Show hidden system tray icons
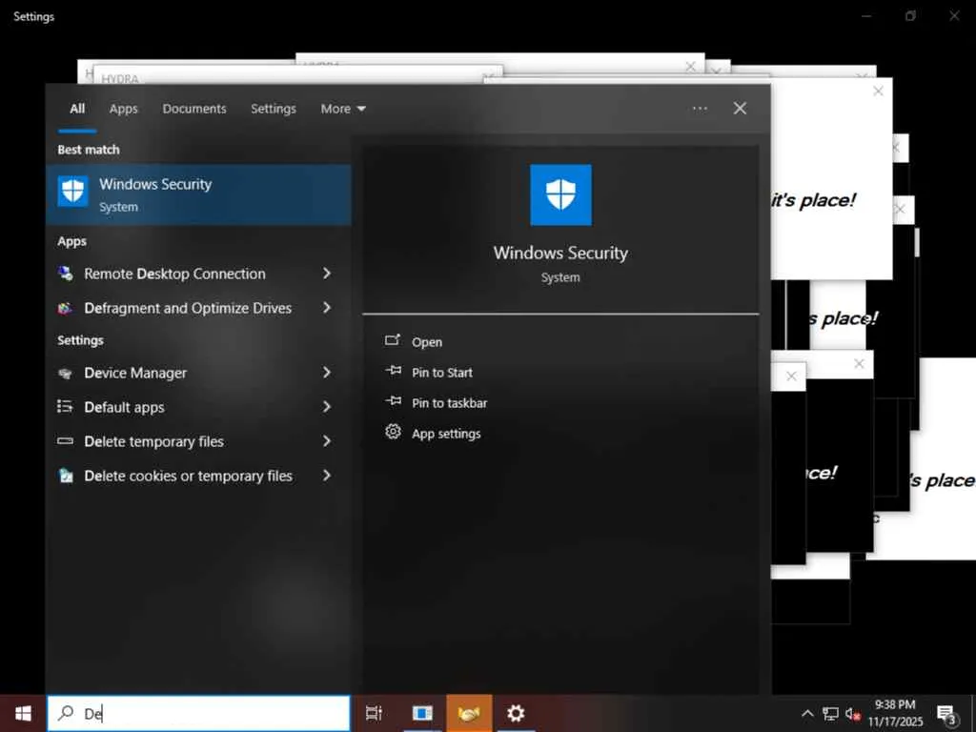The width and height of the screenshot is (976, 732). [807, 713]
